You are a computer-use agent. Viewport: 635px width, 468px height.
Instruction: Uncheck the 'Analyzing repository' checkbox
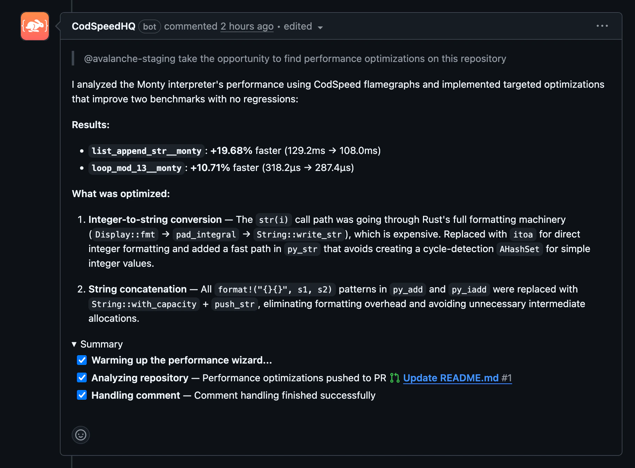tap(81, 377)
